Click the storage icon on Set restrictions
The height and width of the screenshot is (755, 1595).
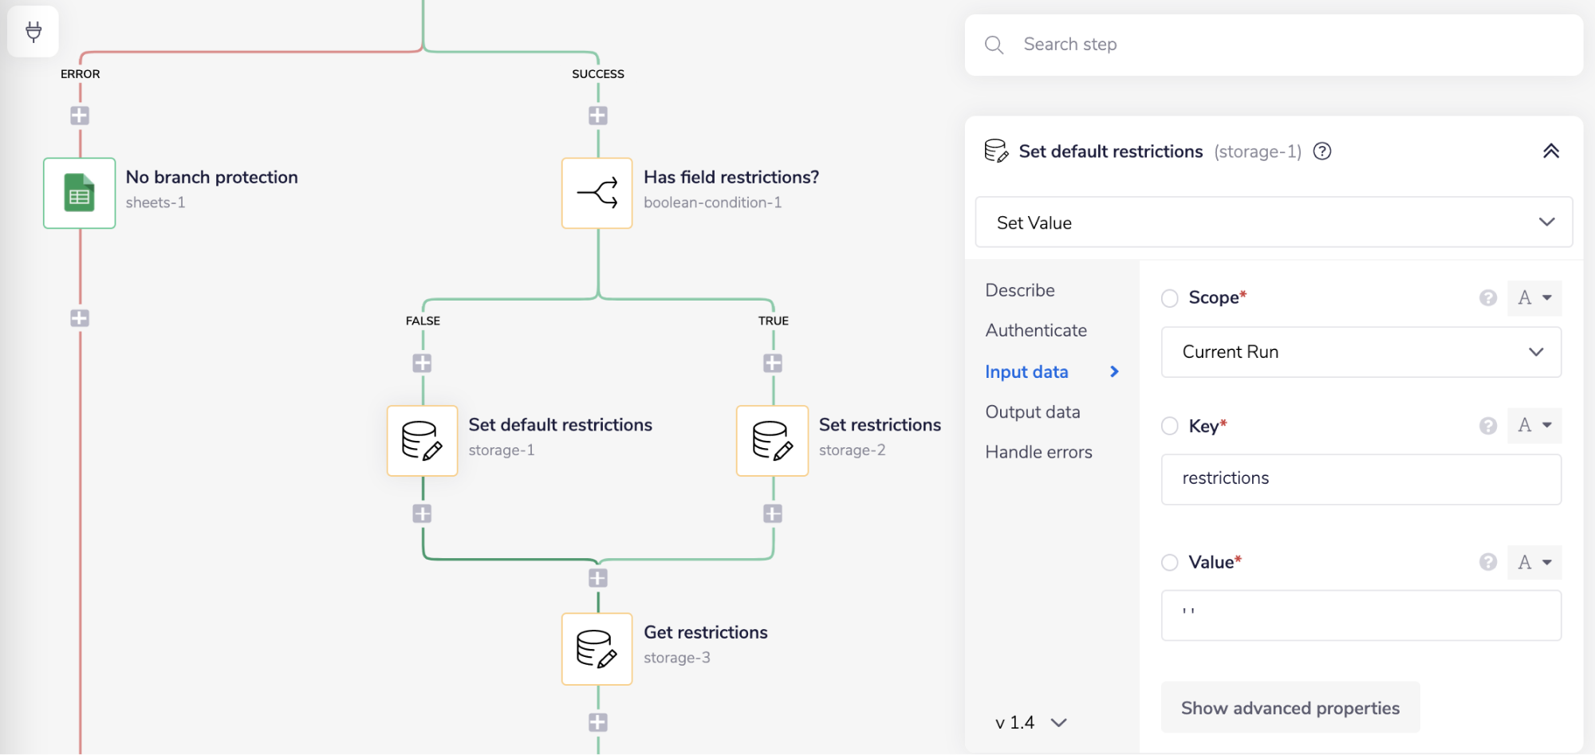(x=772, y=440)
